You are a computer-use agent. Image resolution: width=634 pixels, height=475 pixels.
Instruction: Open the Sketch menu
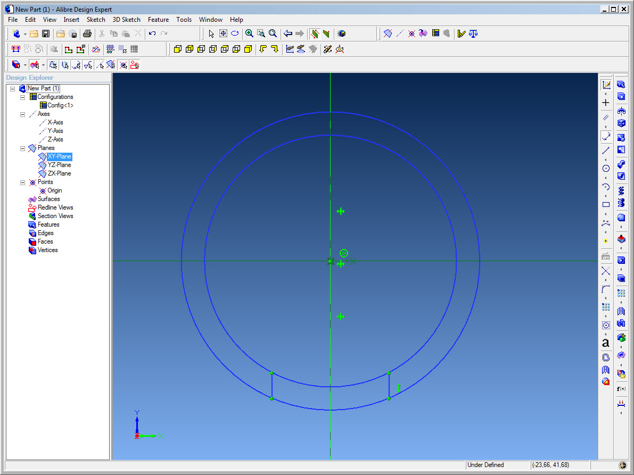[x=96, y=19]
